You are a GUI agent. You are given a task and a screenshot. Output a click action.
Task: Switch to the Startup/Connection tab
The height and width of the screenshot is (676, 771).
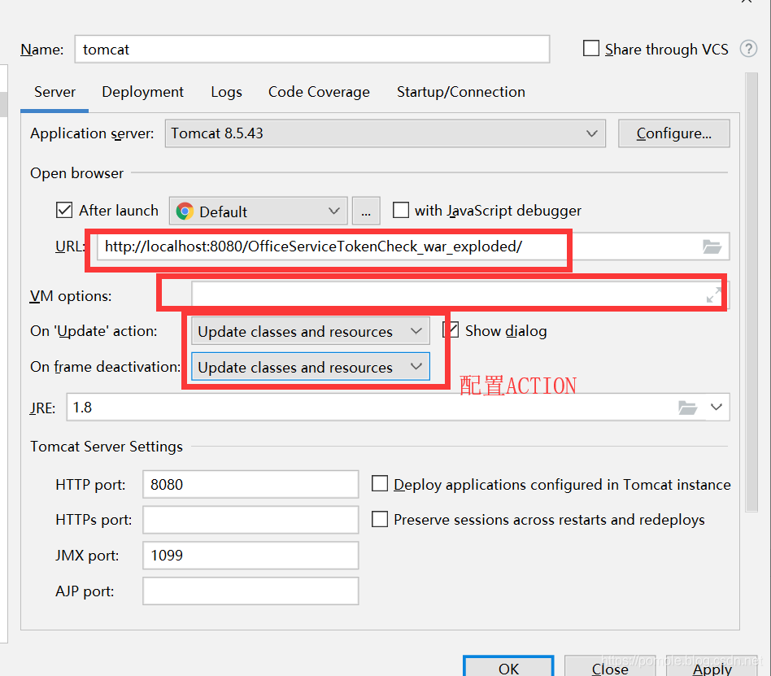[461, 92]
